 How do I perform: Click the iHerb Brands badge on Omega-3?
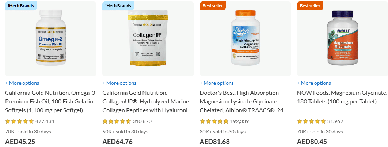21,5
